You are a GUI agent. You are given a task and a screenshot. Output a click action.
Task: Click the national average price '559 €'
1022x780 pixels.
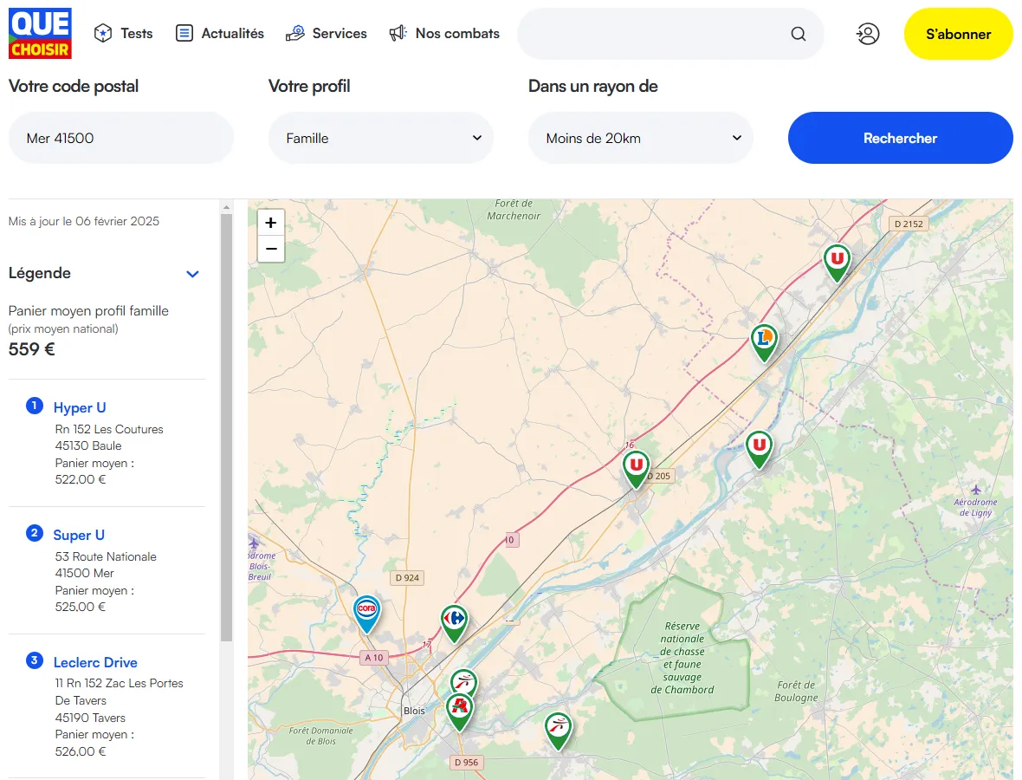[32, 349]
